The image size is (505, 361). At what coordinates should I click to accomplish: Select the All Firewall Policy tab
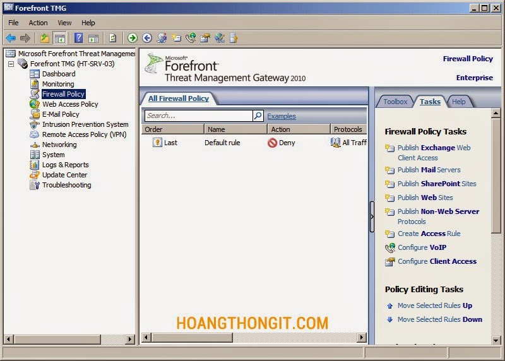pyautogui.click(x=179, y=98)
